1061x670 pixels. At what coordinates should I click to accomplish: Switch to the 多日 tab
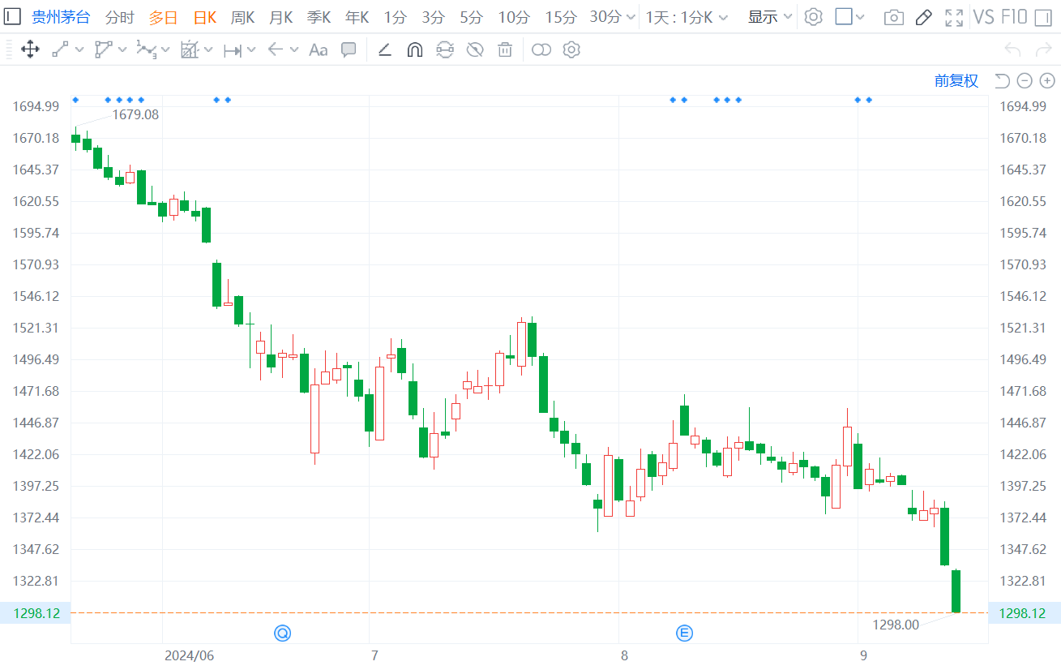click(163, 17)
